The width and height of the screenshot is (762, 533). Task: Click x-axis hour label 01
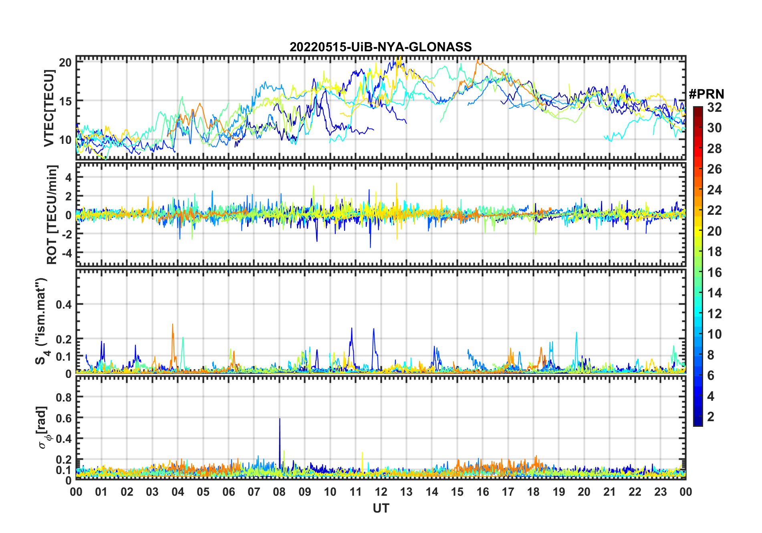pyautogui.click(x=101, y=492)
